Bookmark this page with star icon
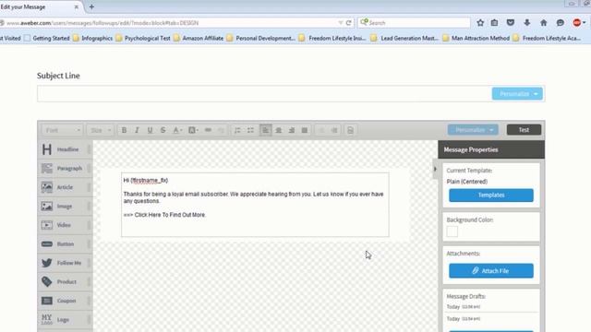The width and height of the screenshot is (591, 332). coord(480,23)
